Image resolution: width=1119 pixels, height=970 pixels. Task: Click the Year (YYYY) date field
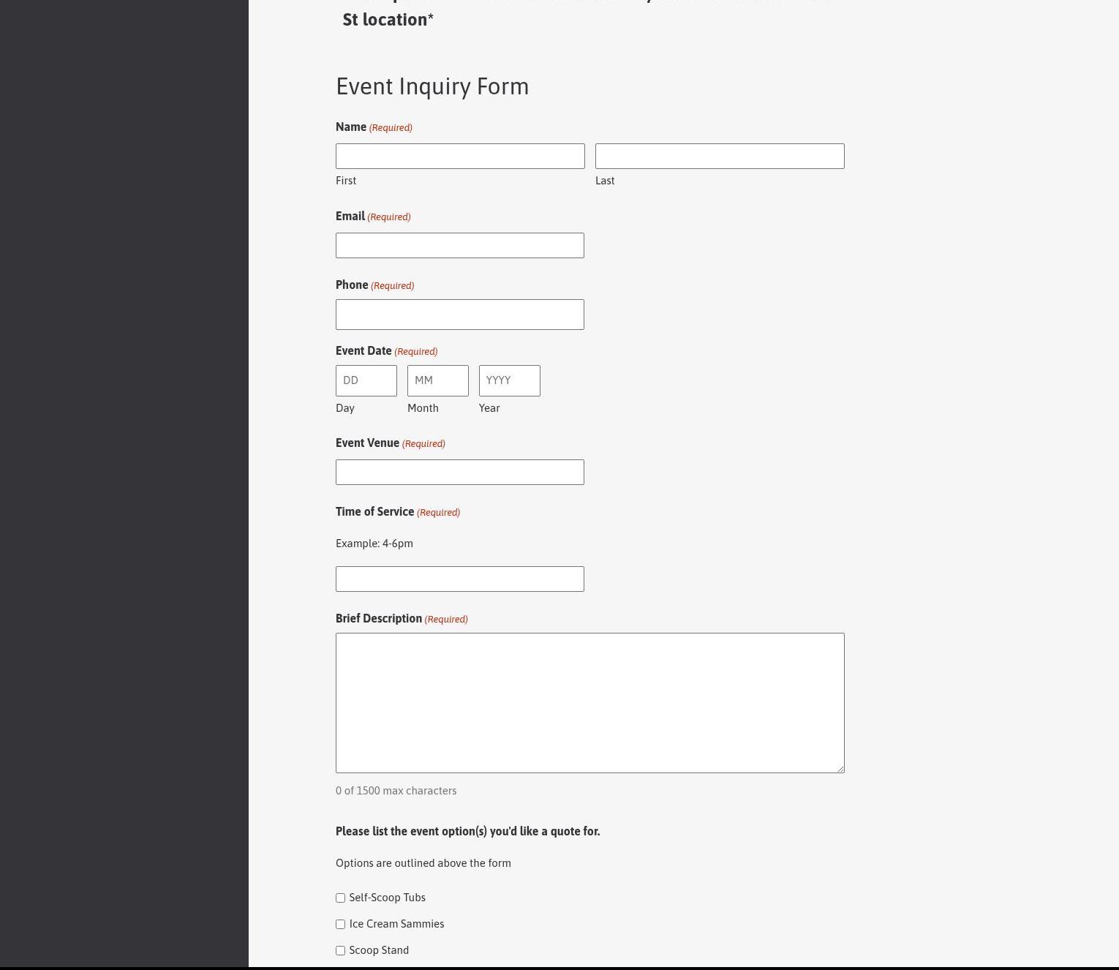click(510, 380)
